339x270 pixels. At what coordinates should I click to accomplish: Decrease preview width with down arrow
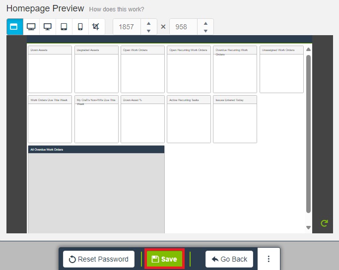[x=148, y=31]
